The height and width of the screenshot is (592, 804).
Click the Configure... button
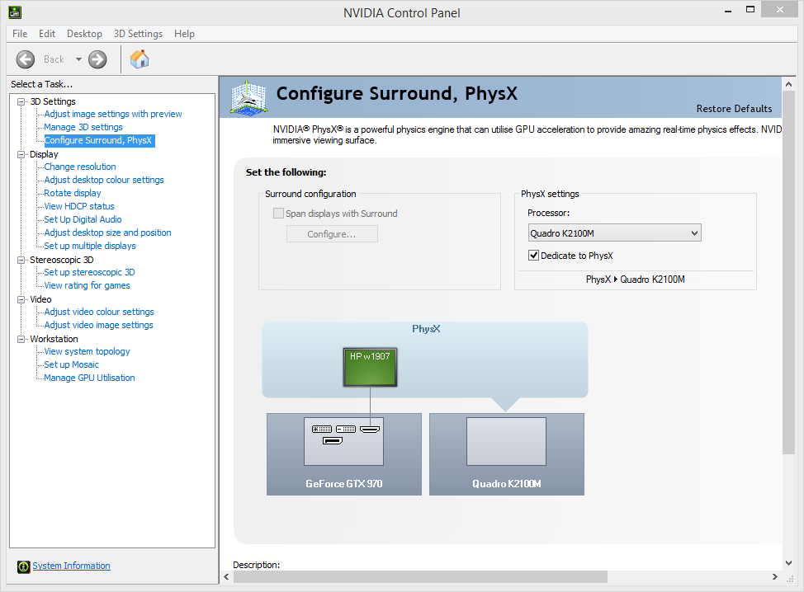click(332, 234)
